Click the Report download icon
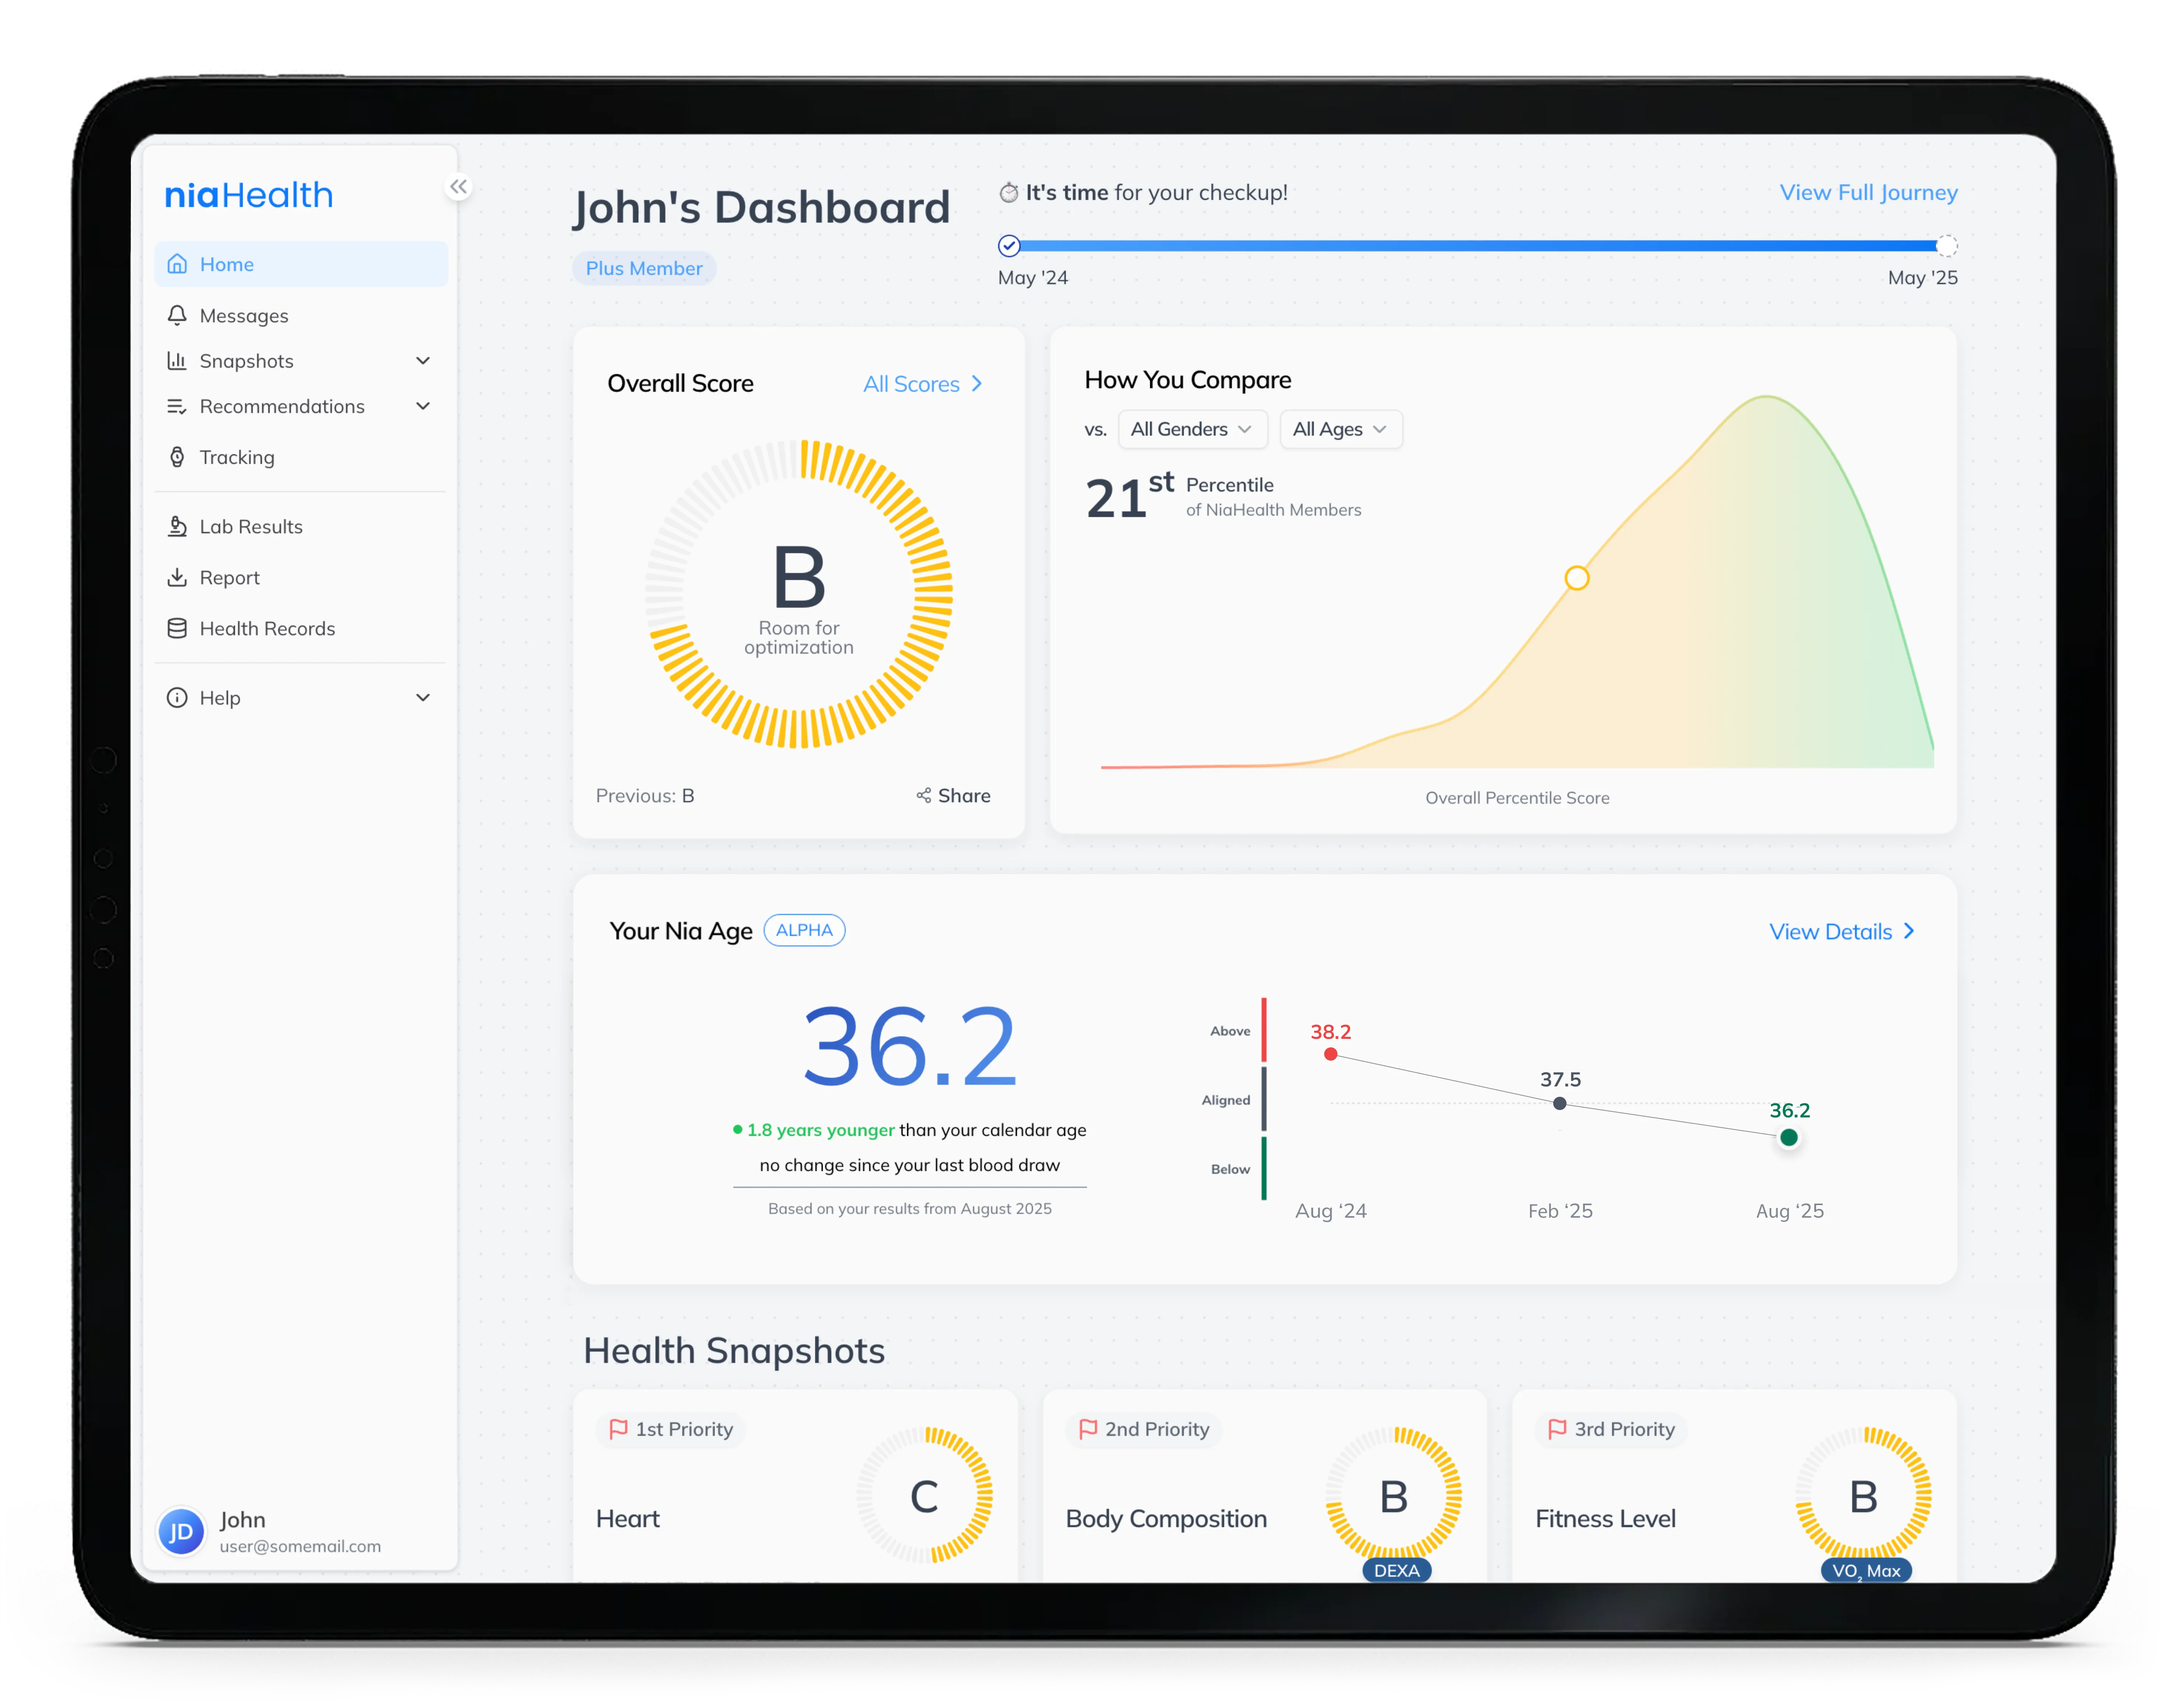Viewport: 2162px width, 1708px height. (177, 577)
